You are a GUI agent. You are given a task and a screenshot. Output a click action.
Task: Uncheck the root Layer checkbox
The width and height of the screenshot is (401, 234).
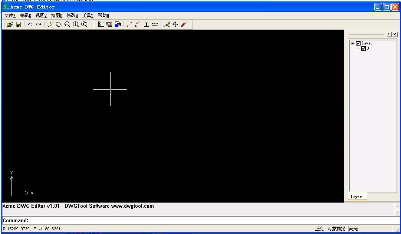pyautogui.click(x=358, y=43)
